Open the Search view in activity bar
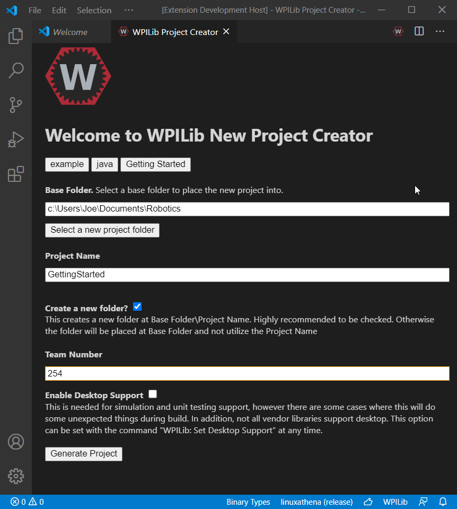Screen dimensions: 457x509 point(15,71)
